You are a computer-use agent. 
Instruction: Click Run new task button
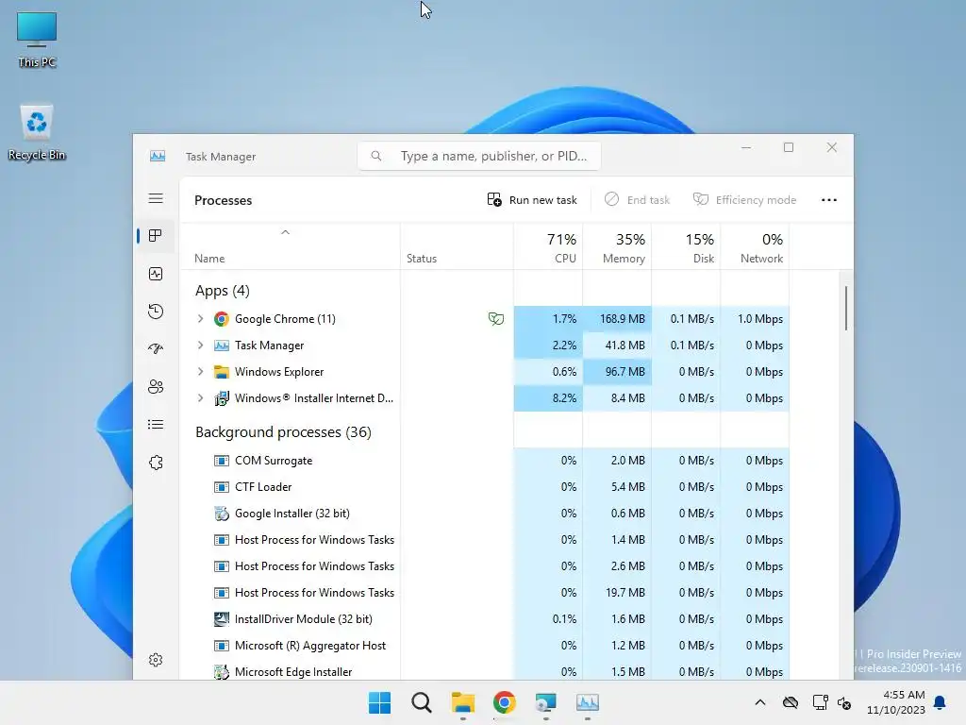[x=532, y=200]
